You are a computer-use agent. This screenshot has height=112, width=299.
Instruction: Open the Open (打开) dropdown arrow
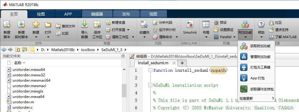[x=48, y=37]
